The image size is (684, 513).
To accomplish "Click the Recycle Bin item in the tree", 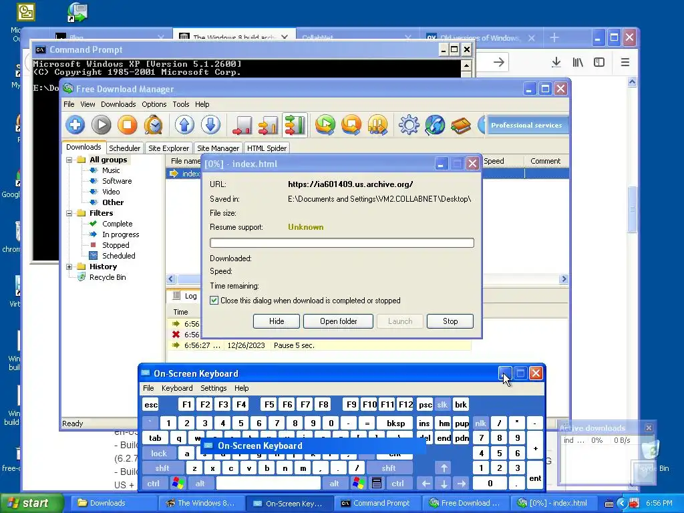I will coord(108,277).
